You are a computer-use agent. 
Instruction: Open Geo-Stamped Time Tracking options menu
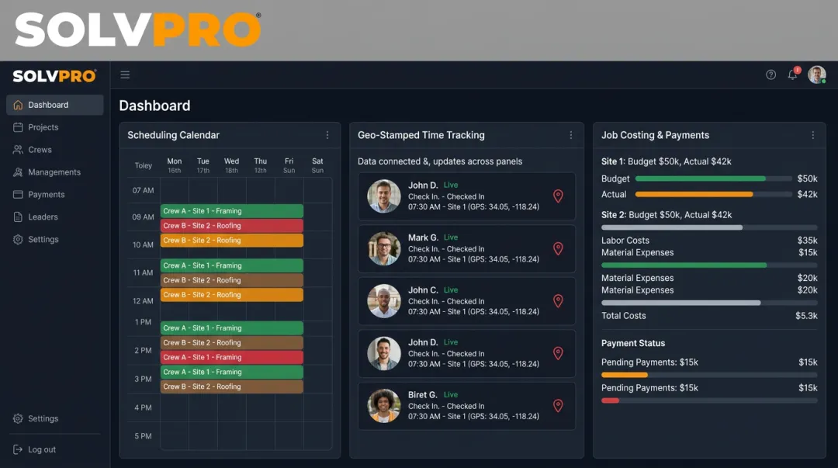pyautogui.click(x=571, y=135)
